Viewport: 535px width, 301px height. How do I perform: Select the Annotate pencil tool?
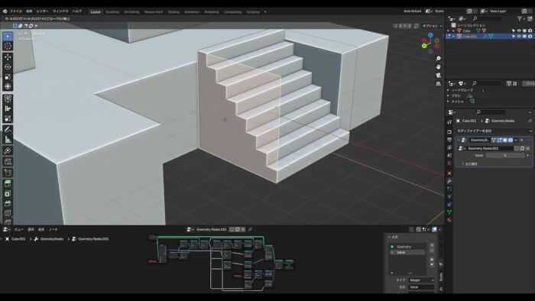(8, 130)
